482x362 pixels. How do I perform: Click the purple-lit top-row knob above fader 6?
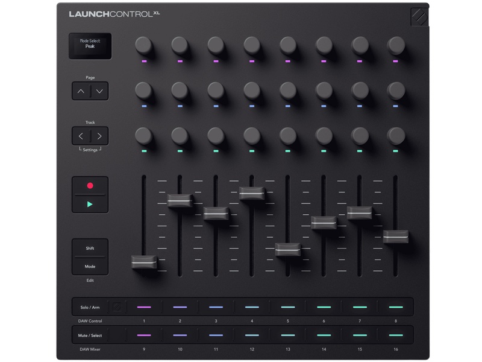click(x=324, y=46)
